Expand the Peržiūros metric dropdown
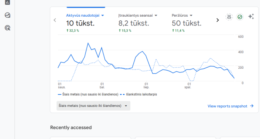This screenshot has height=139, width=260. (191, 16)
